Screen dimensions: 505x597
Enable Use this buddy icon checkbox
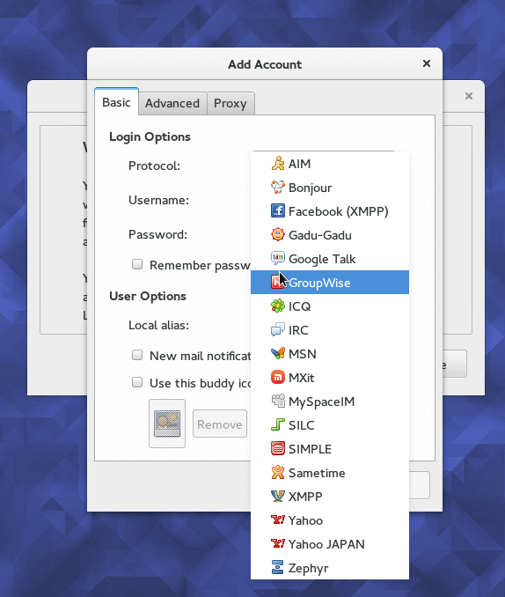click(137, 382)
